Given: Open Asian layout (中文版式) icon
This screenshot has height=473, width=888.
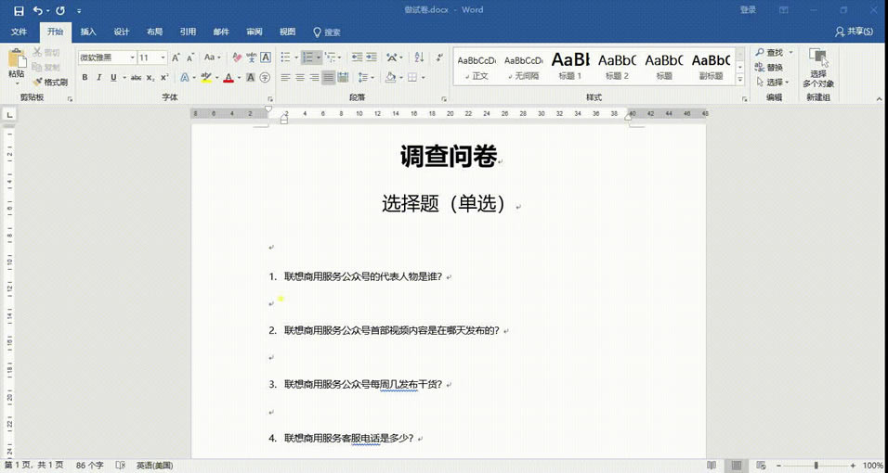Looking at the screenshot, I should [392, 58].
